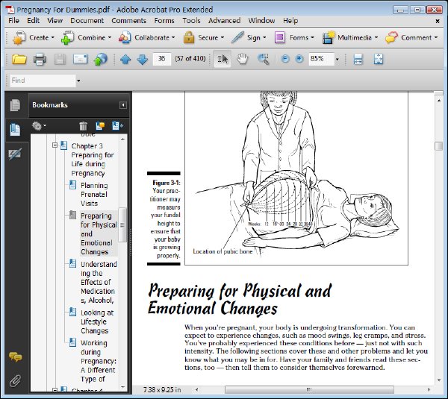Open the Find options dropdown arrow
This screenshot has height=399, width=448.
click(78, 81)
